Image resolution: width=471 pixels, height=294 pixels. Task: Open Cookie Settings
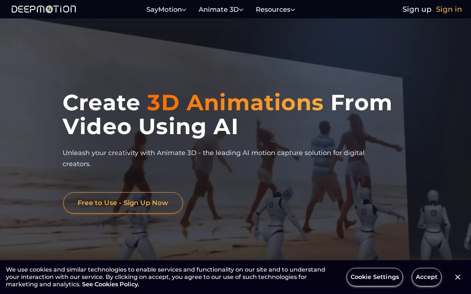click(375, 277)
